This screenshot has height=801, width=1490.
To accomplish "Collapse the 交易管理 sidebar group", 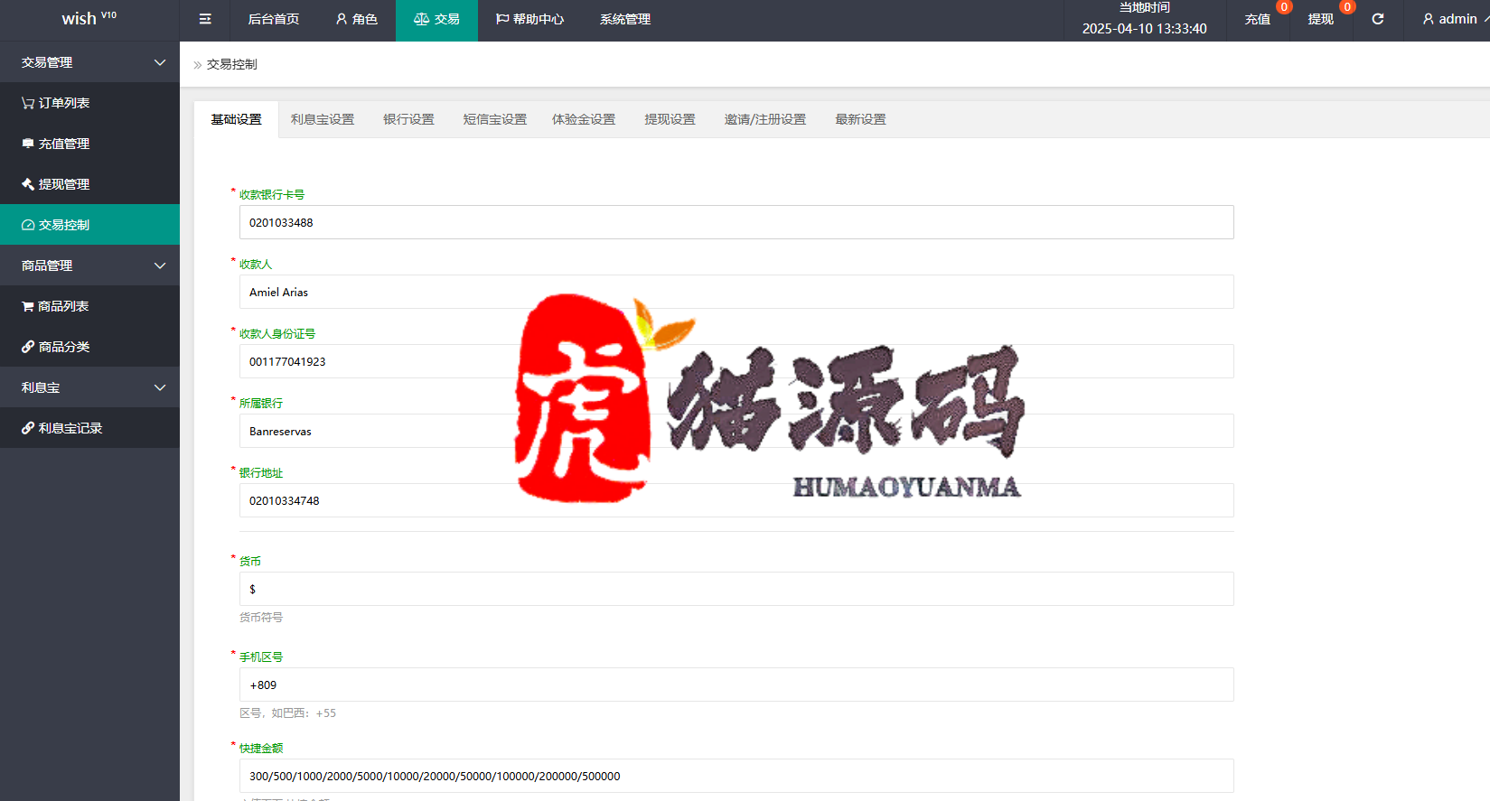I will point(89,62).
